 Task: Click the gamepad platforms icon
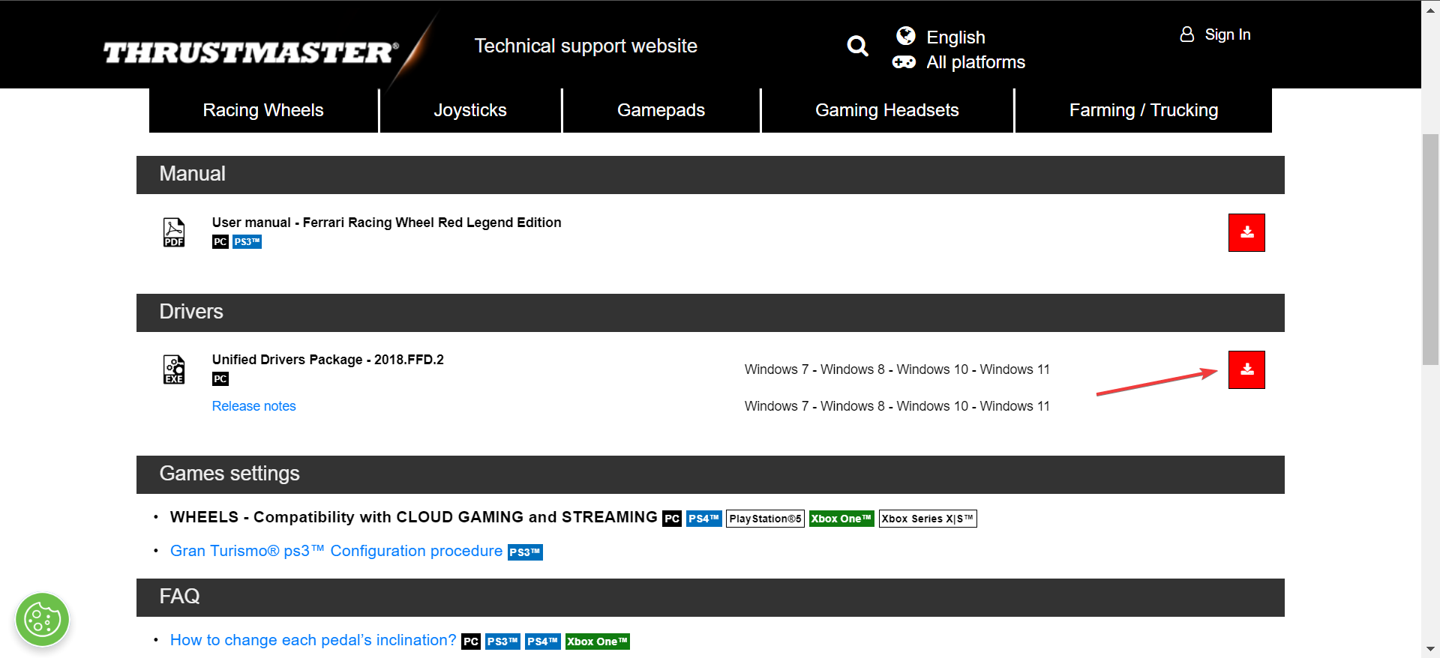tap(904, 62)
